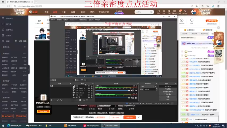Open microphone/Aux audio settings gear
227x128 pixels.
136,90
